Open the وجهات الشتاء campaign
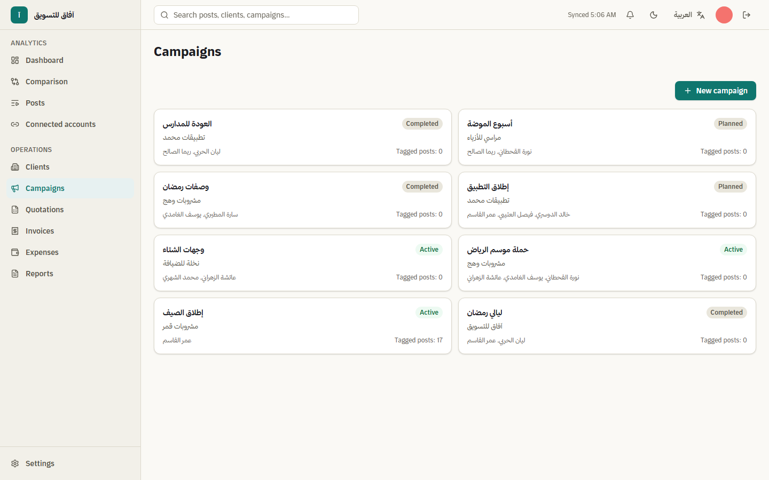The width and height of the screenshot is (769, 480). point(303,263)
